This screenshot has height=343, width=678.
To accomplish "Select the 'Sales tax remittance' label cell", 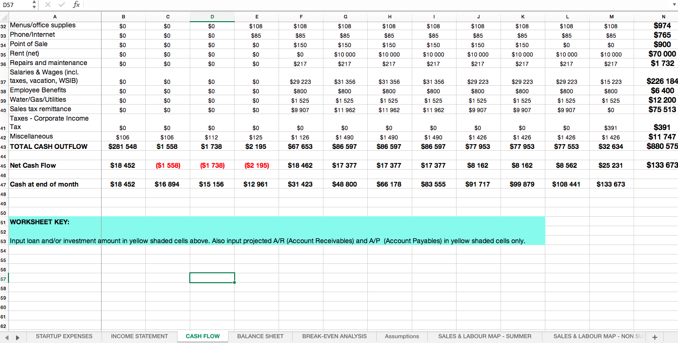I will click(55, 109).
